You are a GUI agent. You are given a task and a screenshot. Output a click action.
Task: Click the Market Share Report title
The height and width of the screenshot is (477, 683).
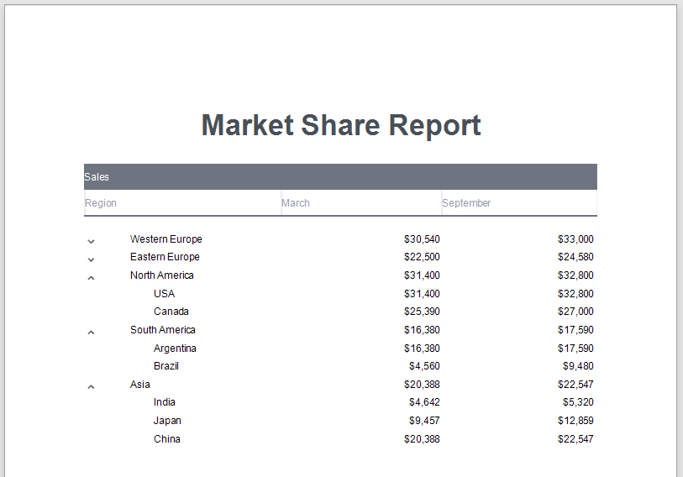[341, 125]
